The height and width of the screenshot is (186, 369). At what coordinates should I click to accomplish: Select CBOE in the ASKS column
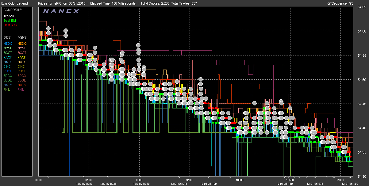tap(22, 71)
